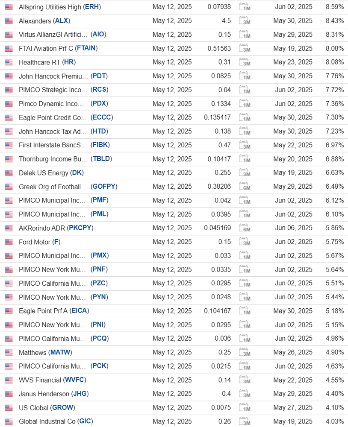348x427 pixels.
Task: Click the quarterly frequency icon in Ford Motor row
Action: (x=245, y=242)
